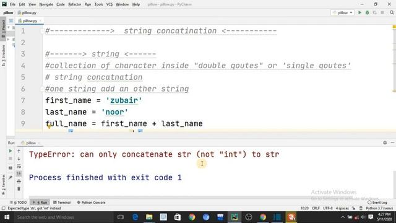Image resolution: width=396 pixels, height=223 pixels.
Task: Click the Search the web and Windows box
Action: [63, 217]
